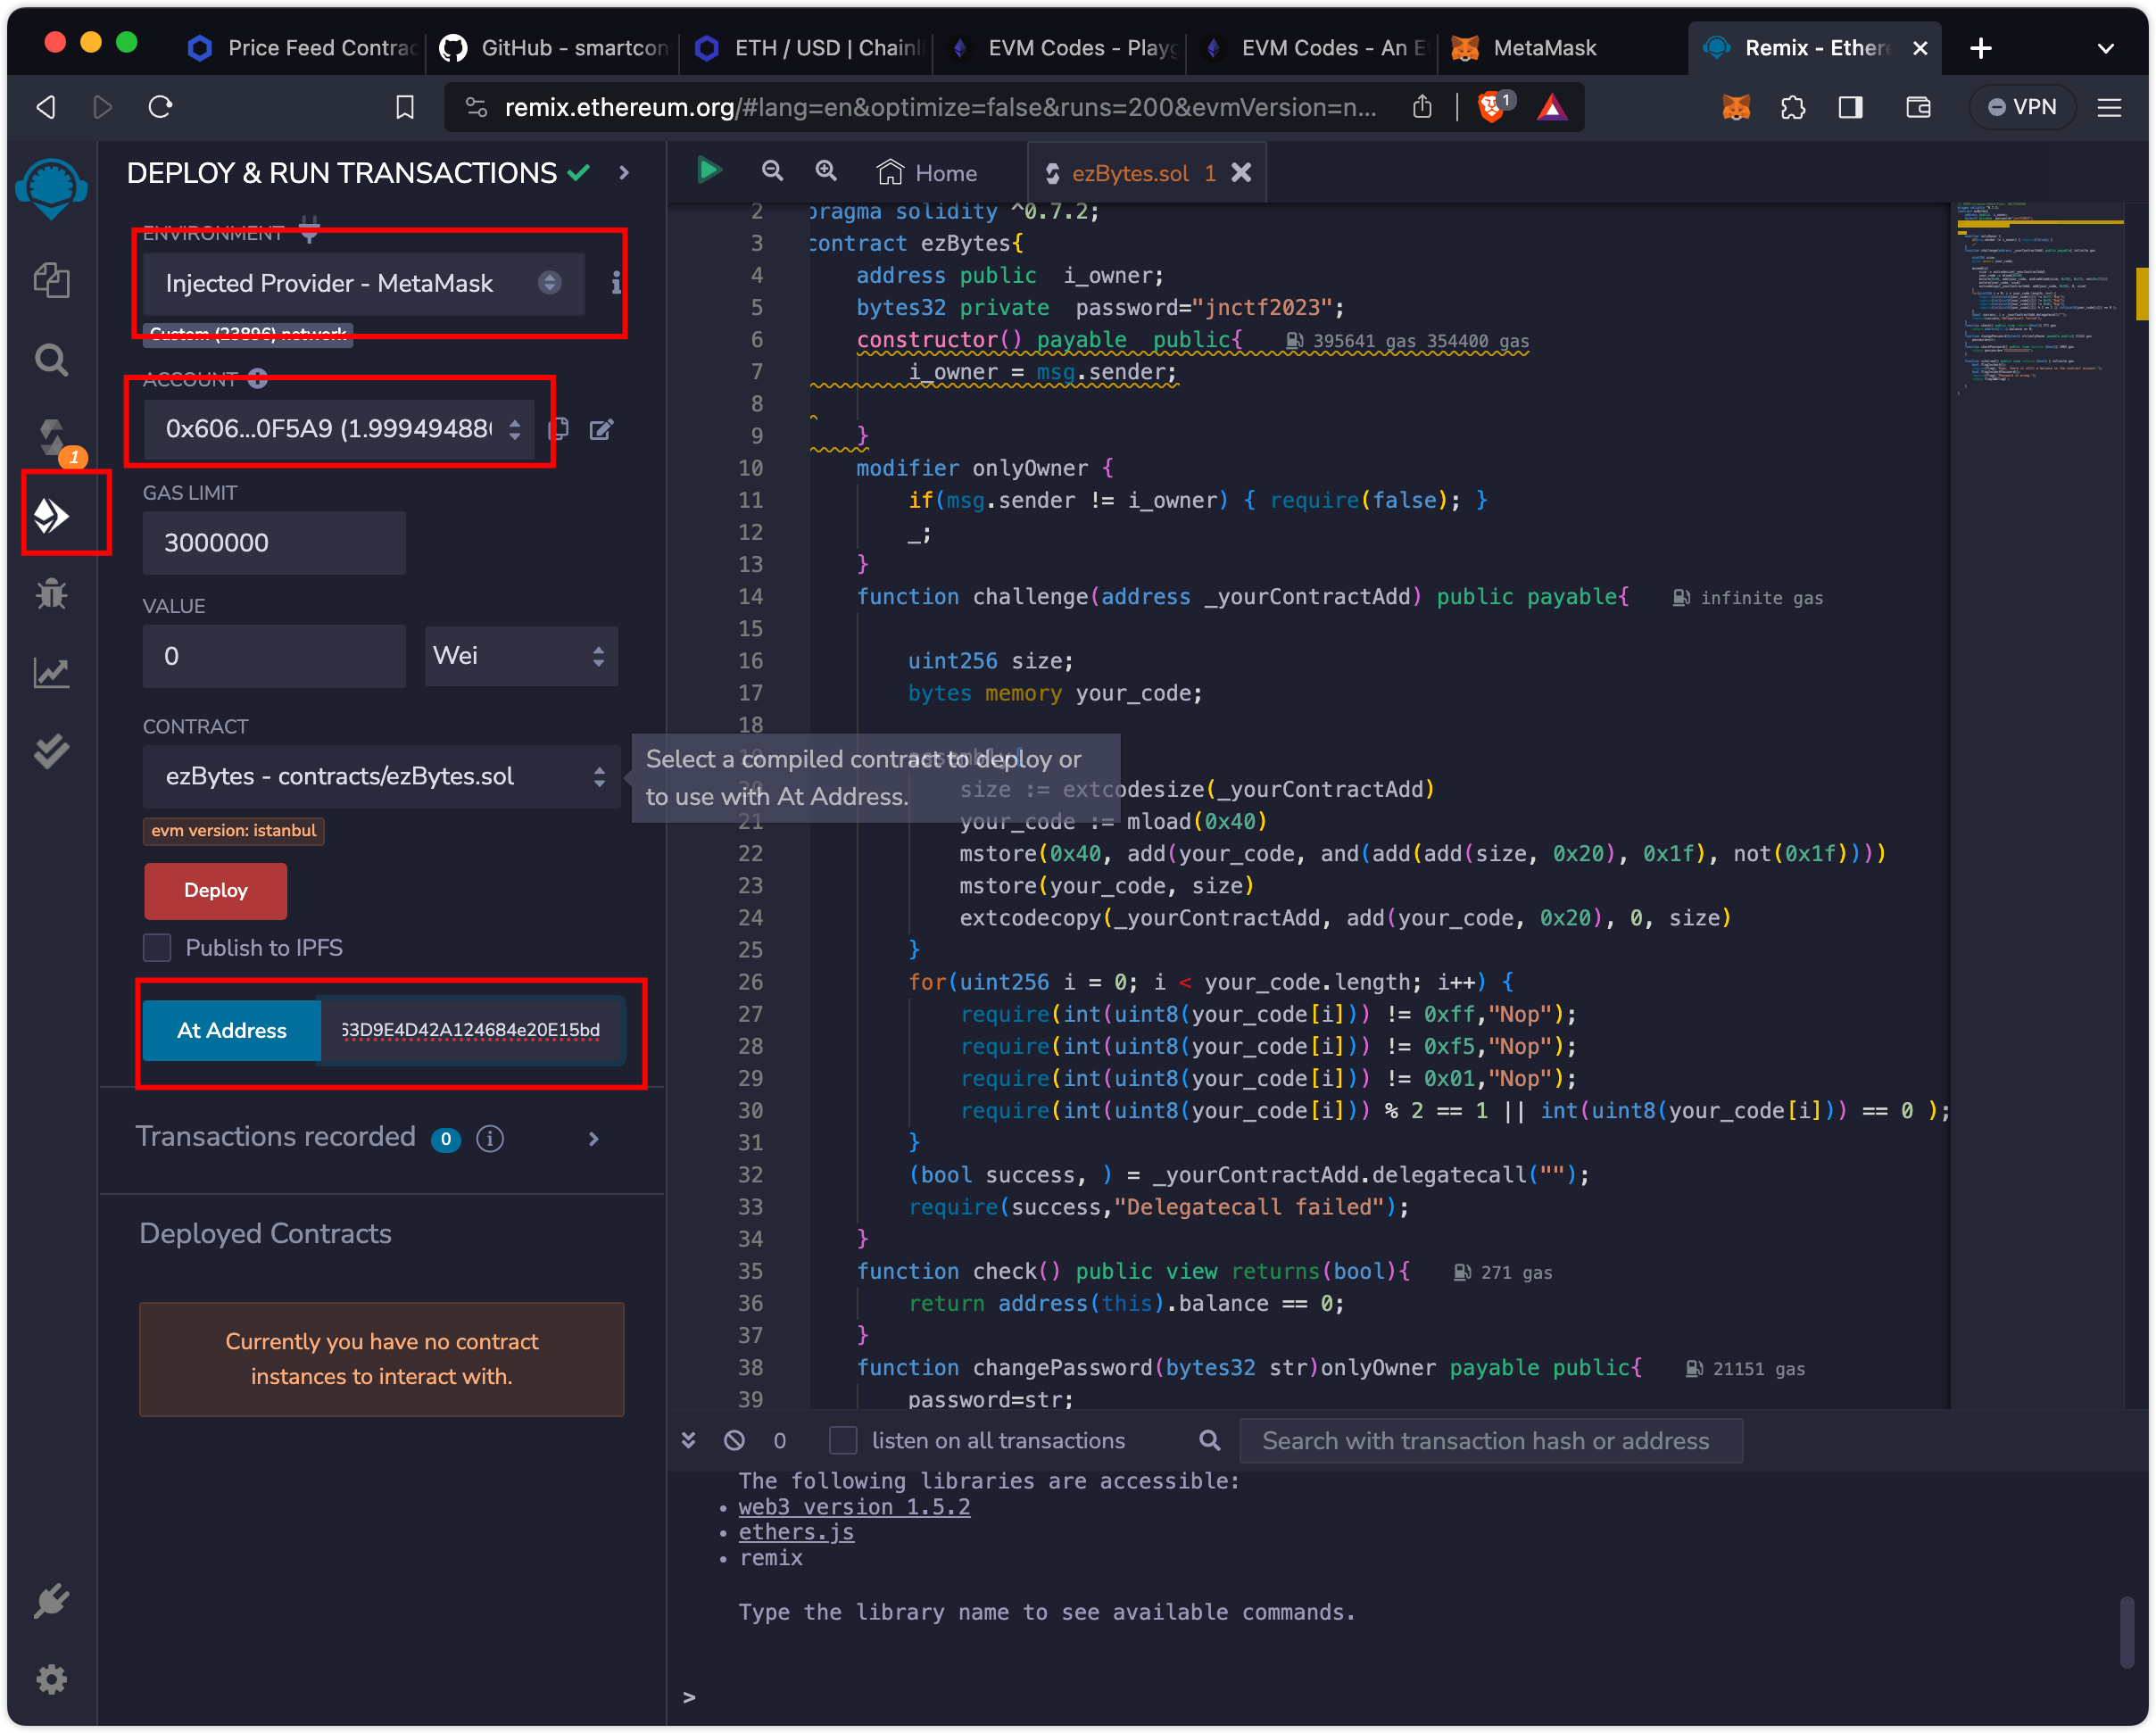Screen dimensions: 2156x1733
Task: Open the Debugger bug icon
Action: pos(51,594)
